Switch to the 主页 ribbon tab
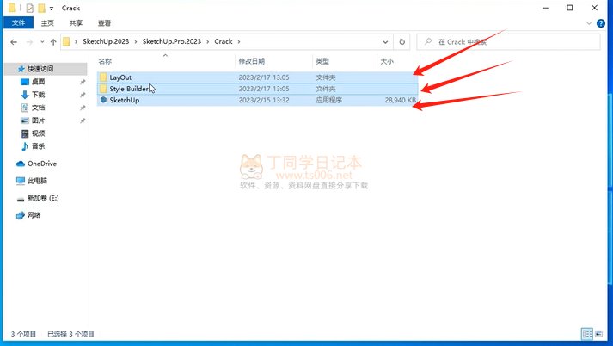This screenshot has height=346, width=613. pos(47,23)
